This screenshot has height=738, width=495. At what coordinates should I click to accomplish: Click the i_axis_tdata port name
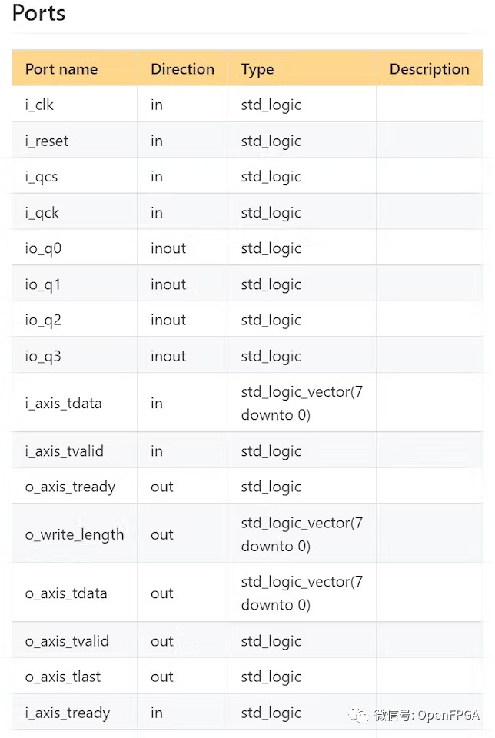pyautogui.click(x=64, y=404)
